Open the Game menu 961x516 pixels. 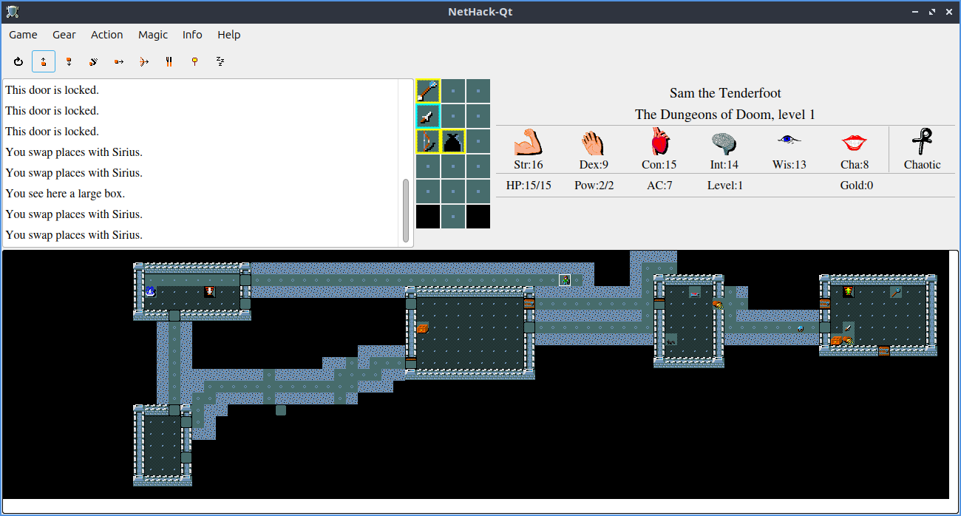point(23,35)
